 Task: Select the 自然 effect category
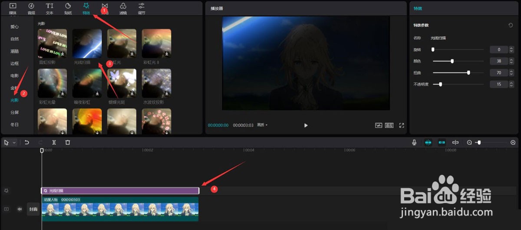15,39
